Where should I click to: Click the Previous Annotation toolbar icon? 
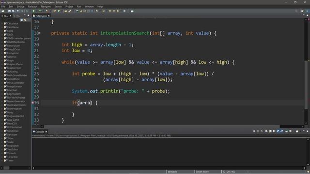pyautogui.click(x=103, y=11)
